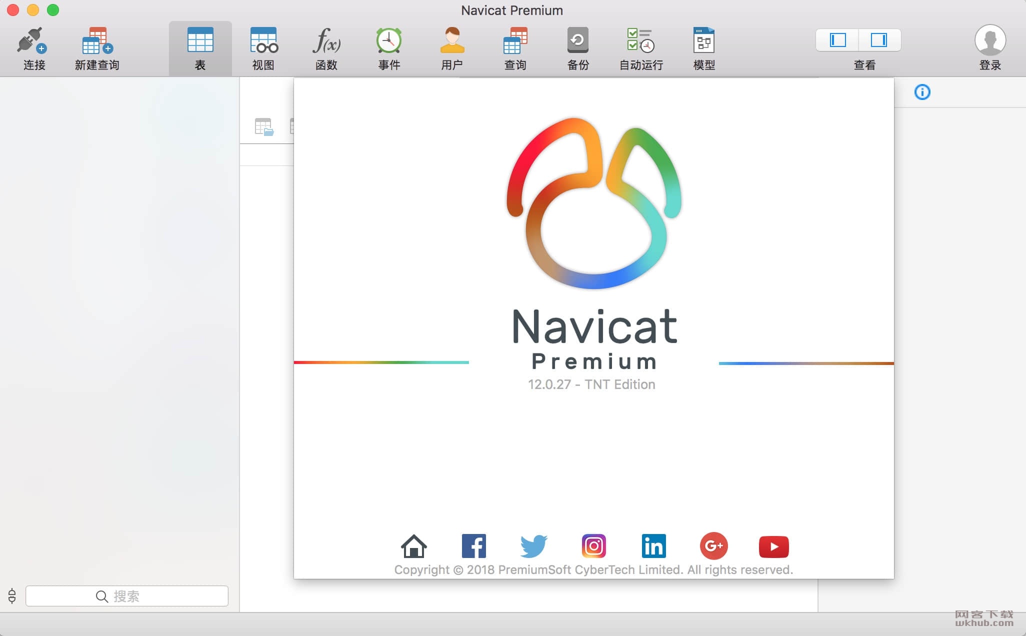The width and height of the screenshot is (1026, 636).
Task: Open the 模型 model section
Action: tap(704, 48)
